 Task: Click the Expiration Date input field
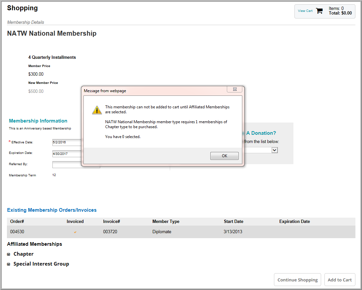(67, 154)
